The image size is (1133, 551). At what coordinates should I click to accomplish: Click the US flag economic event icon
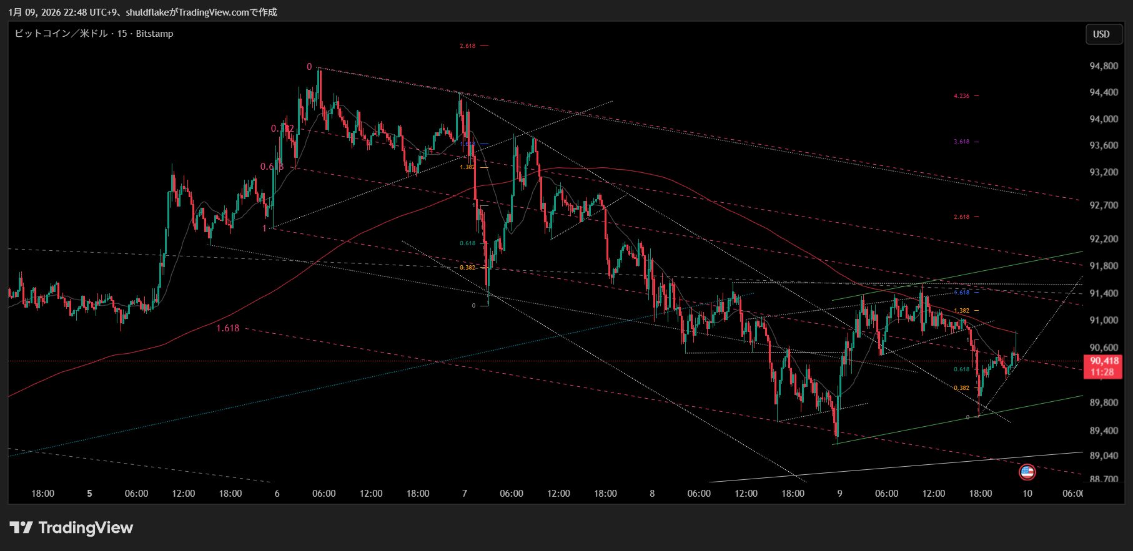(1027, 472)
